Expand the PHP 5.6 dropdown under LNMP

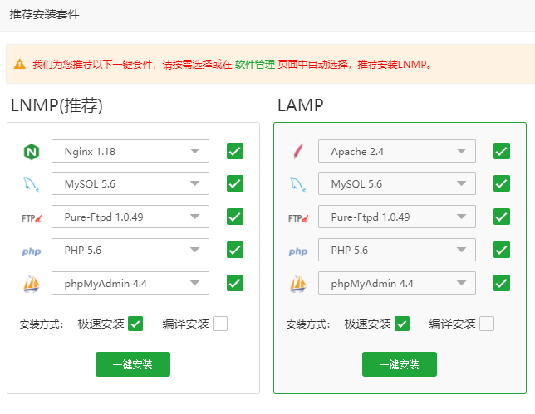(x=130, y=250)
